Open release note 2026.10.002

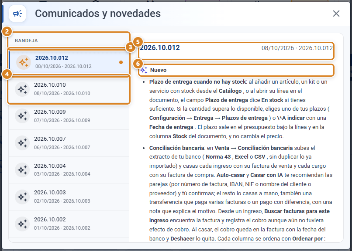(69, 224)
